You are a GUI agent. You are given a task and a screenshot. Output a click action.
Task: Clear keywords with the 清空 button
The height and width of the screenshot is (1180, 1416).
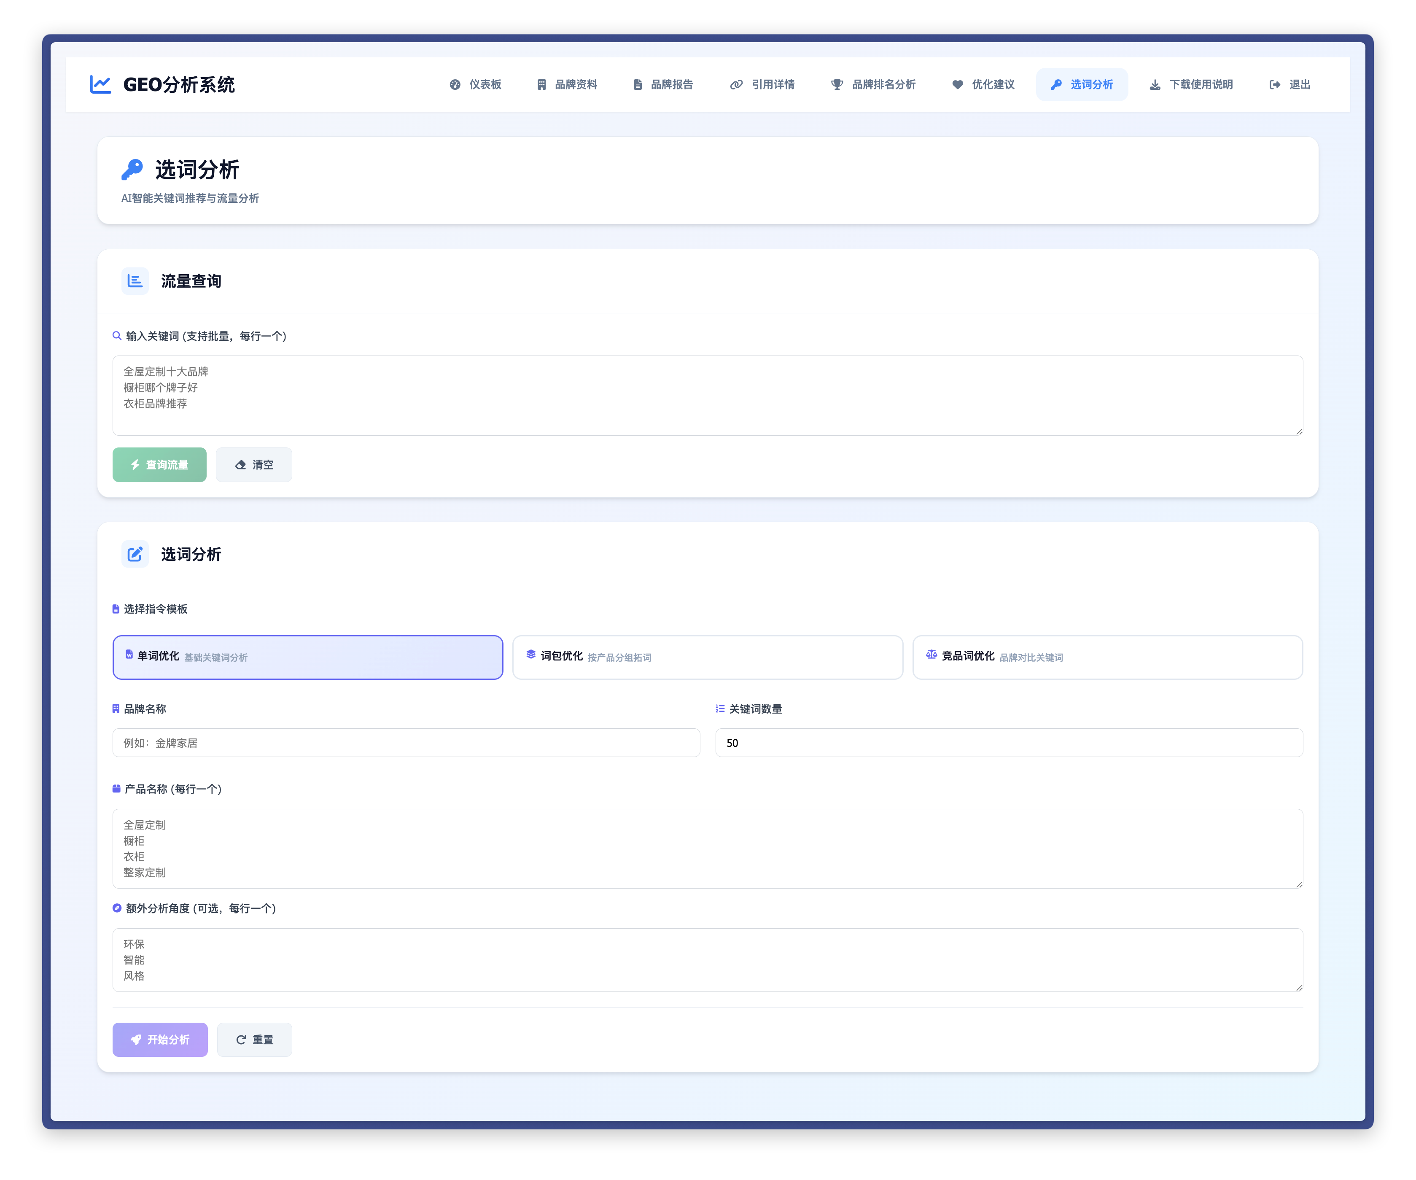pyautogui.click(x=254, y=465)
